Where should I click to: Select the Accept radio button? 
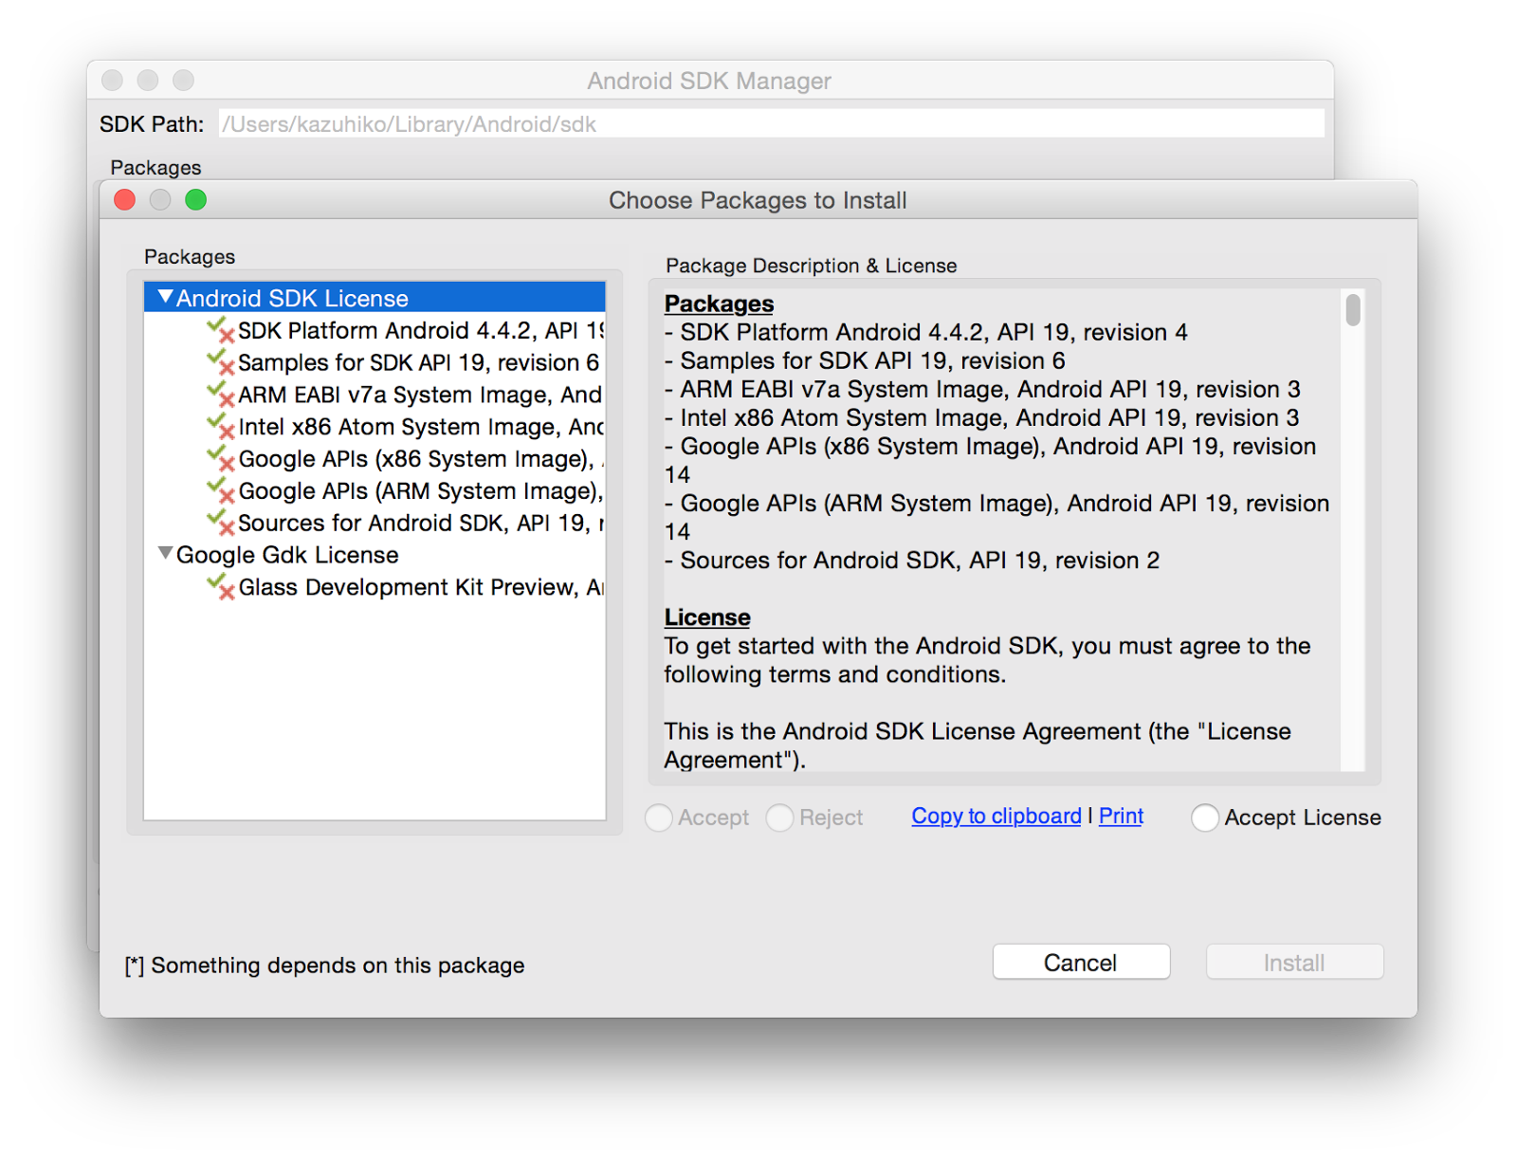tap(659, 818)
